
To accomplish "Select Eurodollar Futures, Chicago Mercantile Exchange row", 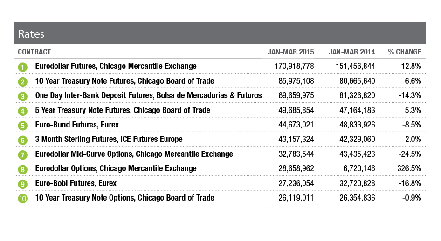I will point(116,67).
